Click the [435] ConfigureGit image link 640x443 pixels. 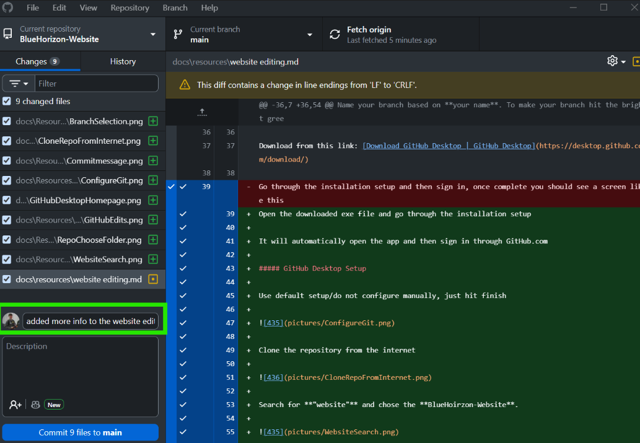273,323
